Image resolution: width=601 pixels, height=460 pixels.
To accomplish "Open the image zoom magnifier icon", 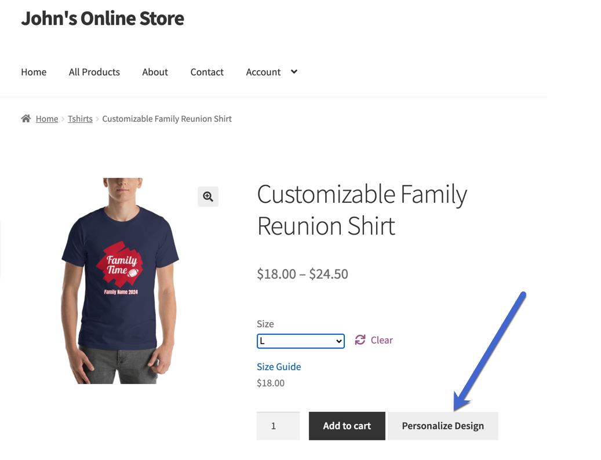I will (x=208, y=196).
